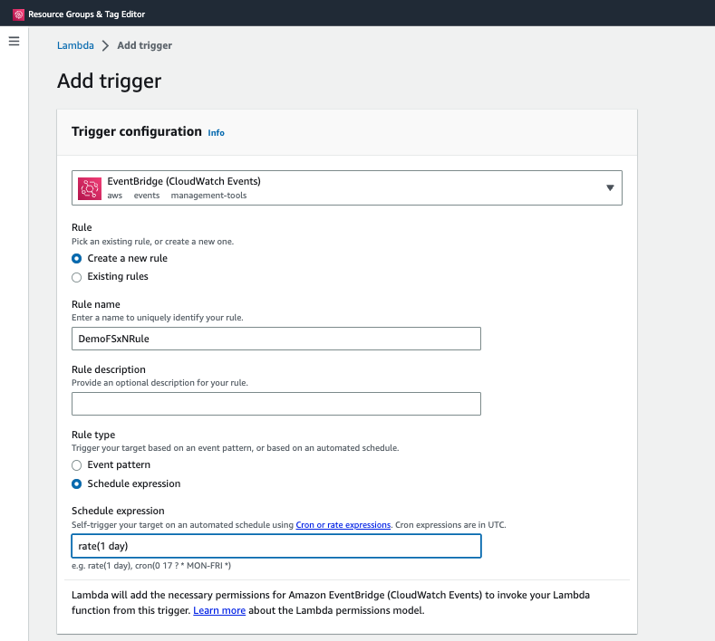
Task: Open the Cron or rate expressions link
Action: (343, 525)
